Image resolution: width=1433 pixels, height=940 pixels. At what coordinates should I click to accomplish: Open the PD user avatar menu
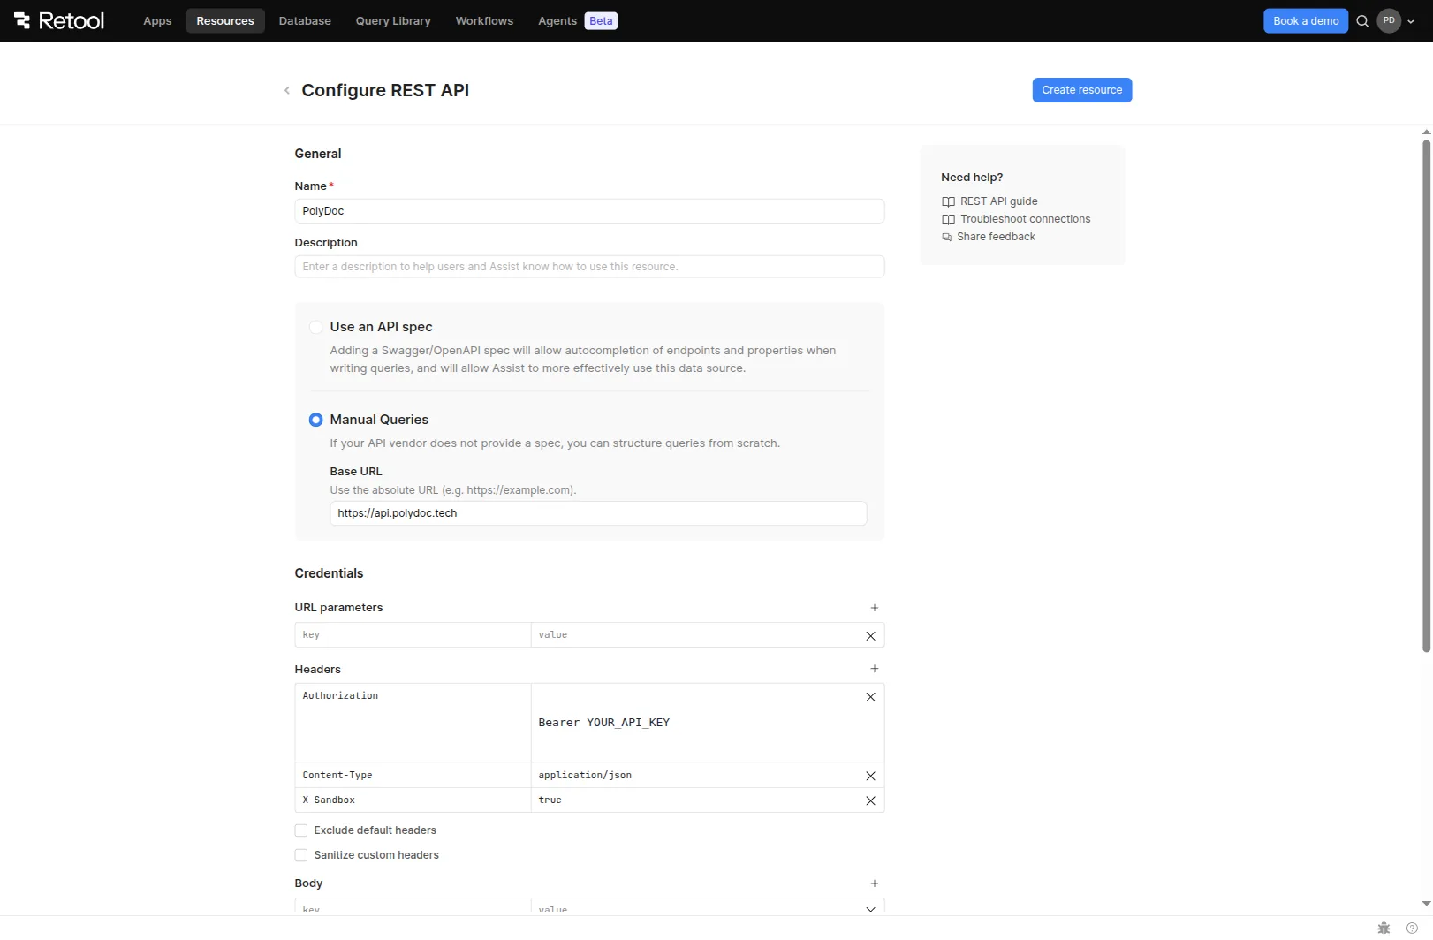pos(1389,21)
